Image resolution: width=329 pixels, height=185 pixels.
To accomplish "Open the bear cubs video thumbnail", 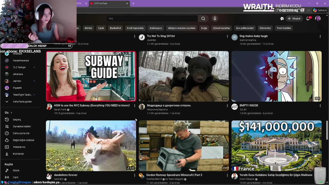I will coord(184,76).
